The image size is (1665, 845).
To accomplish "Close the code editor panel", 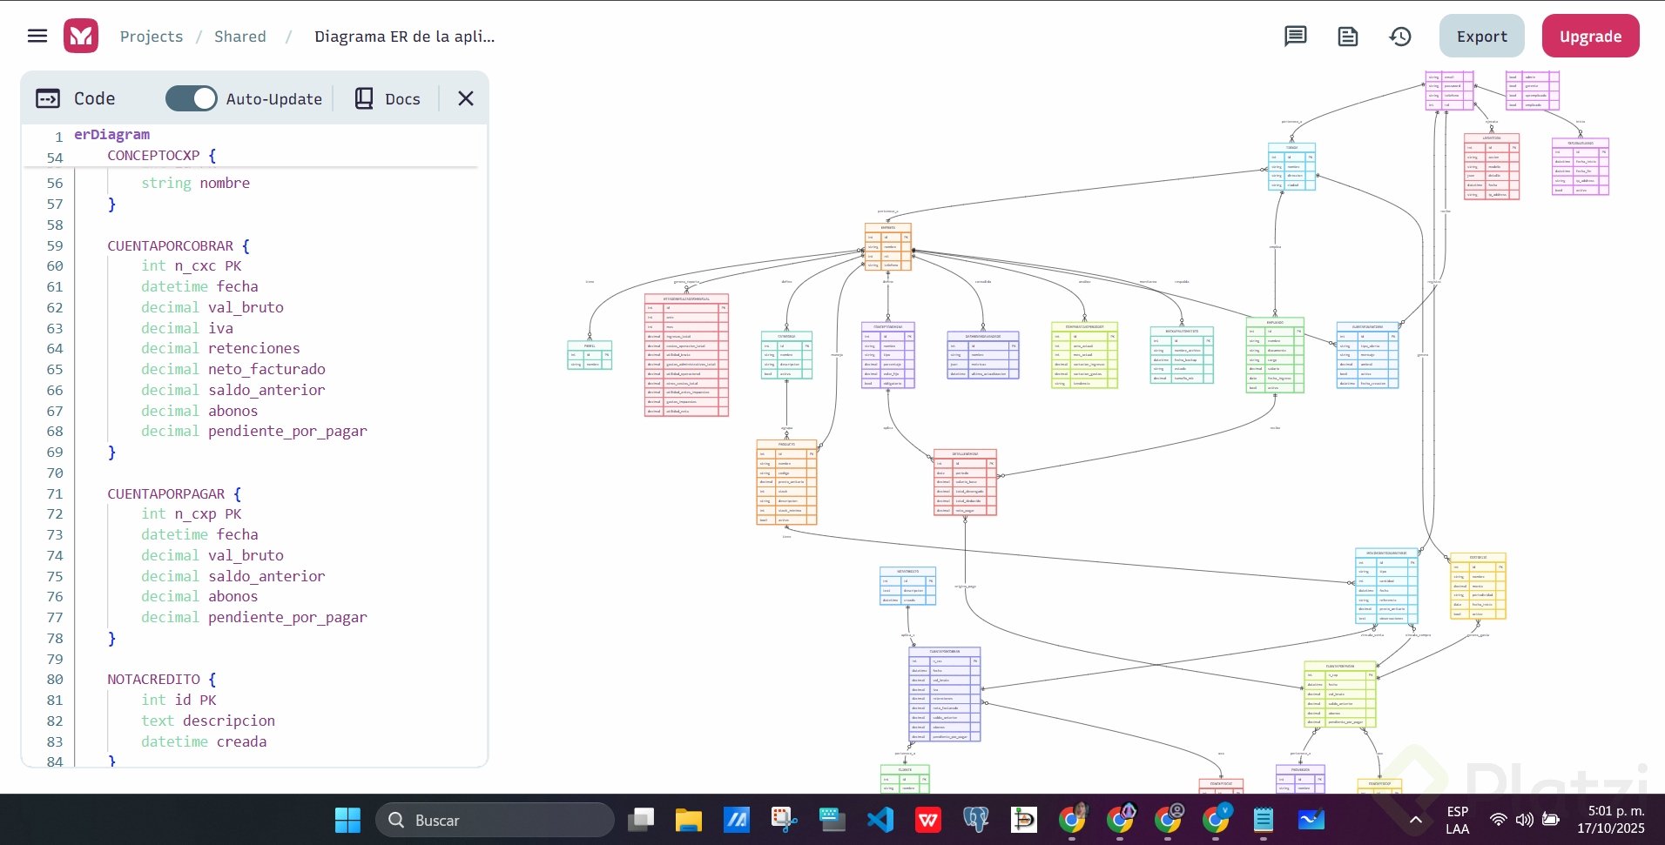I will 466,98.
